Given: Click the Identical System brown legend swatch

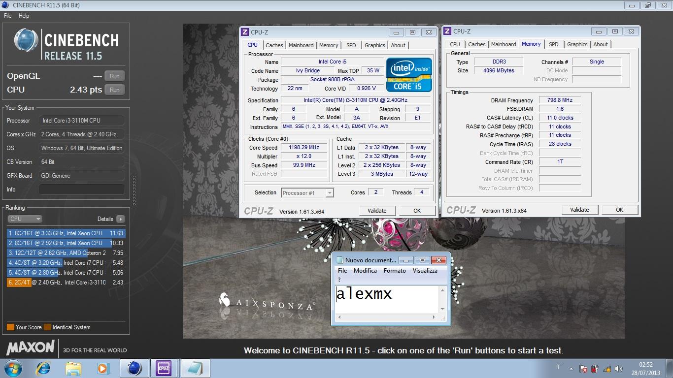Looking at the screenshot, I should point(47,327).
